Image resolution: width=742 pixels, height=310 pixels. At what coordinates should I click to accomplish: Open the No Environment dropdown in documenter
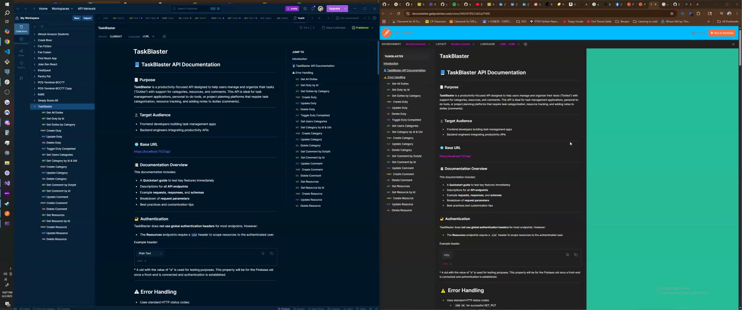tap(418, 44)
